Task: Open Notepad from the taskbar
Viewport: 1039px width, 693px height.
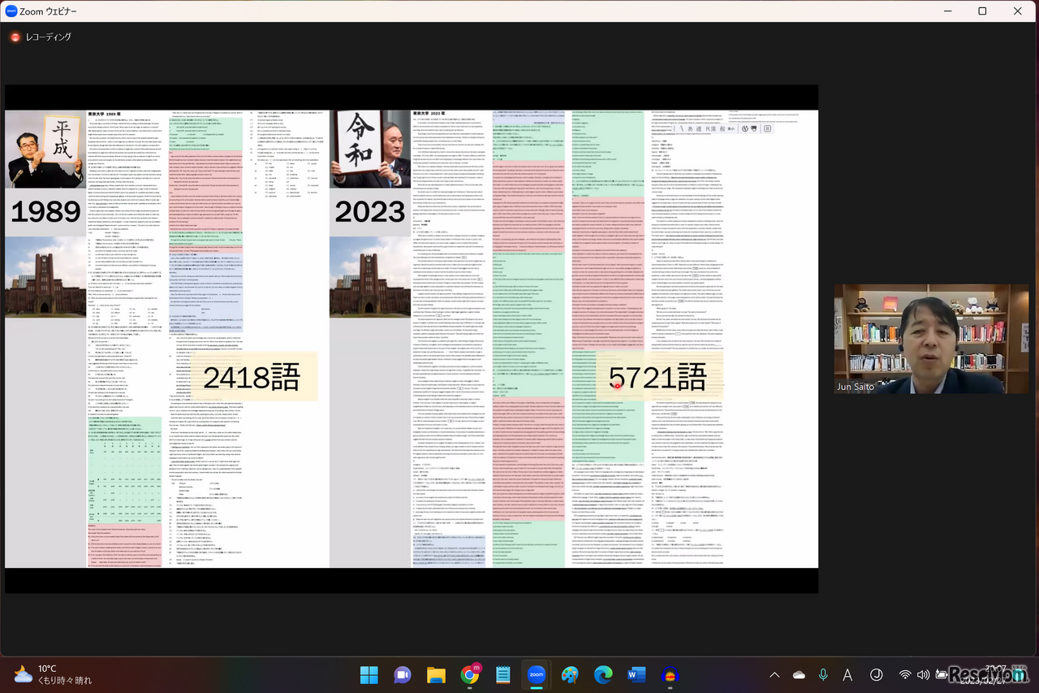Action: tap(502, 674)
